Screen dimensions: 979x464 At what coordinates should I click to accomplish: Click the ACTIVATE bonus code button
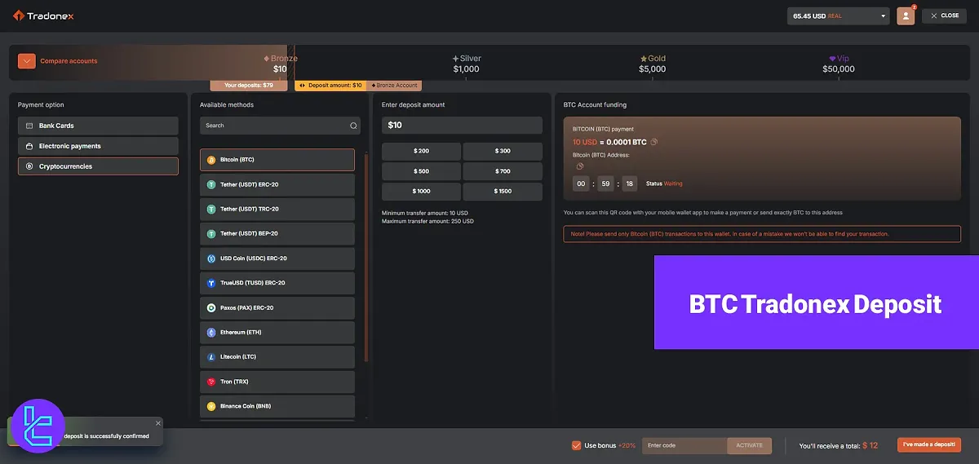point(749,445)
